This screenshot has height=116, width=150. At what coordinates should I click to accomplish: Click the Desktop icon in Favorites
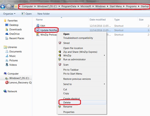pyautogui.click(x=7, y=25)
